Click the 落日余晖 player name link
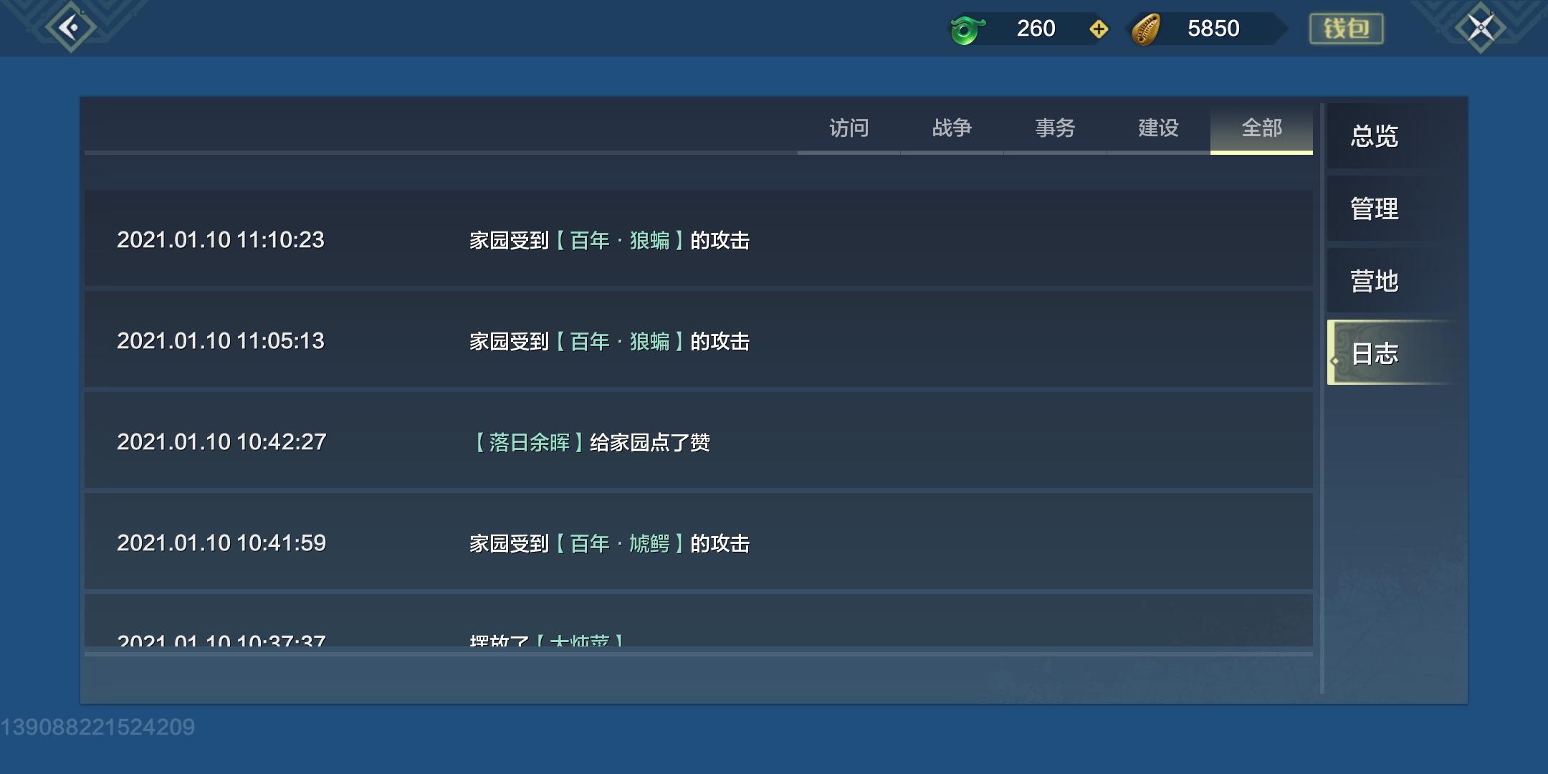This screenshot has height=774, width=1548. click(x=529, y=442)
